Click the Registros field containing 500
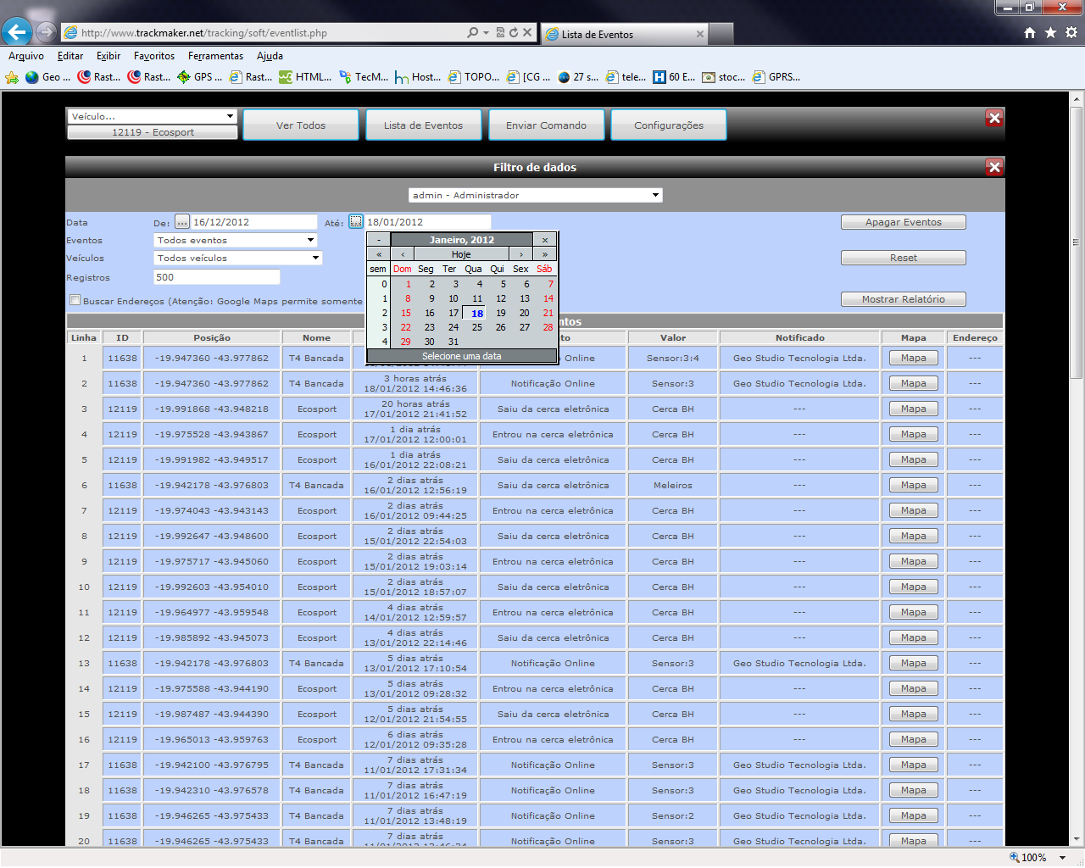Screen dimensions: 1085x868 pyautogui.click(x=217, y=277)
